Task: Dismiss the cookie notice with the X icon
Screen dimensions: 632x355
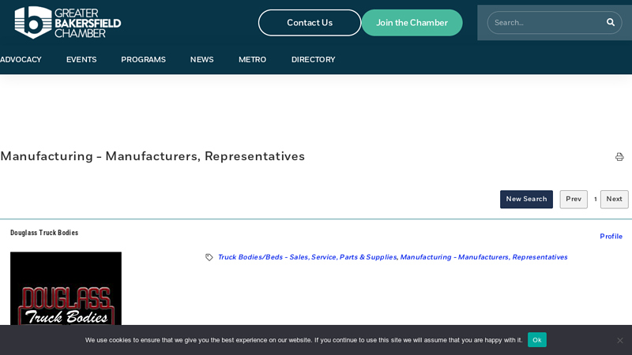Action: pyautogui.click(x=619, y=340)
